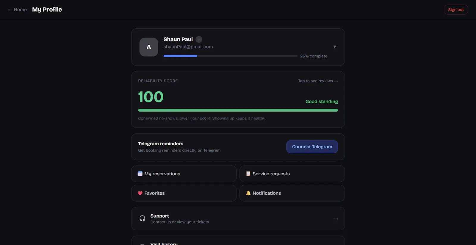This screenshot has width=476, height=245.
Task: Click the calendar icon on My reservations
Action: (140, 174)
